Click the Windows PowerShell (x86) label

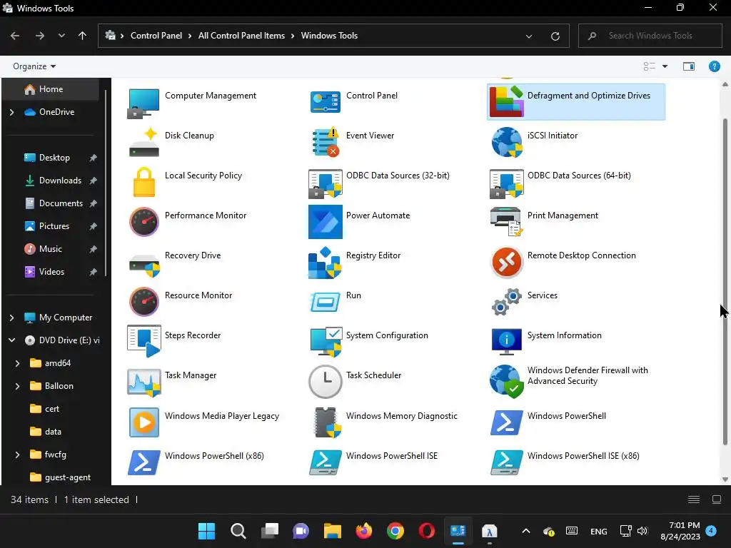(x=214, y=456)
